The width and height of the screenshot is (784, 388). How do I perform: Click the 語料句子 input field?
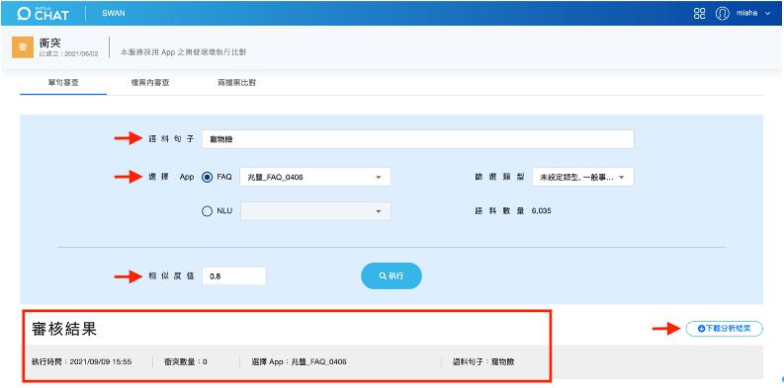(x=418, y=139)
